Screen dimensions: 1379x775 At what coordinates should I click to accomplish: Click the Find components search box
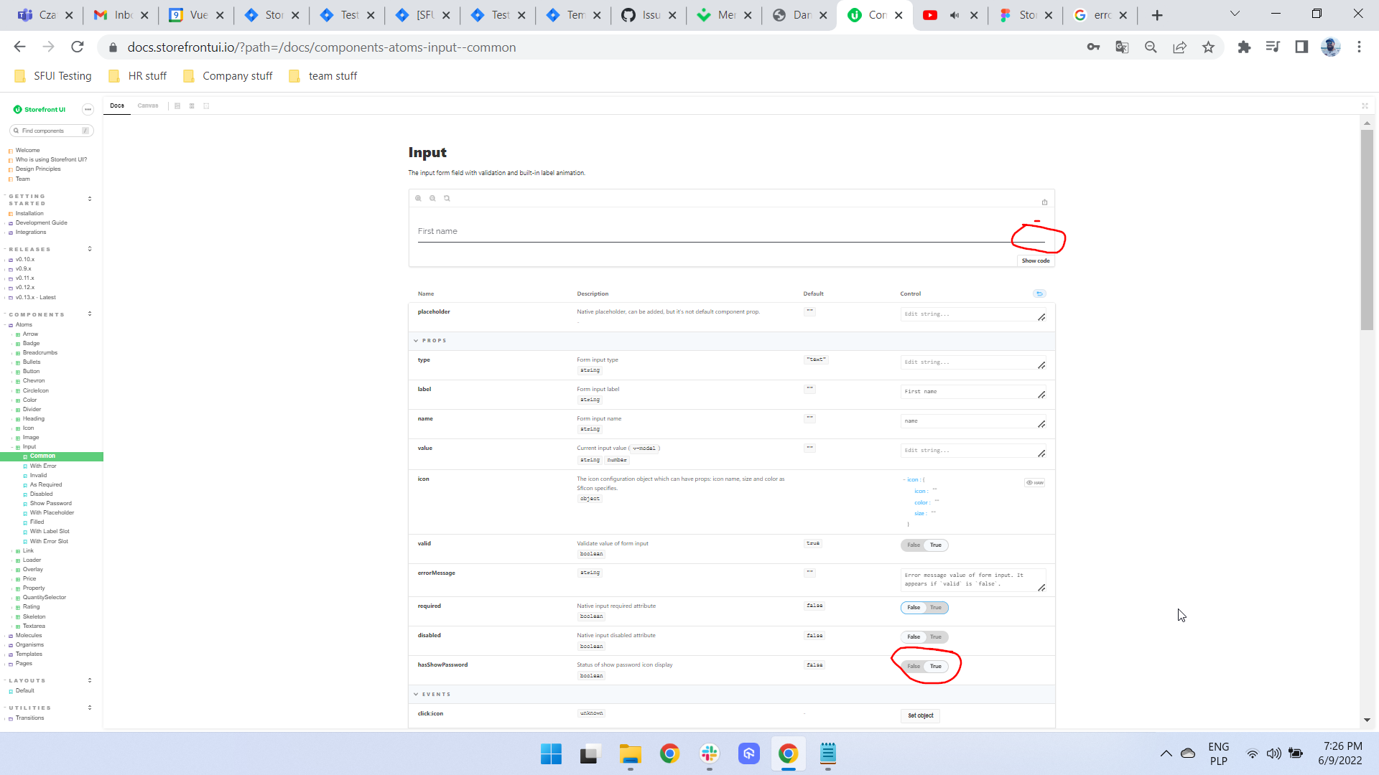pyautogui.click(x=50, y=131)
